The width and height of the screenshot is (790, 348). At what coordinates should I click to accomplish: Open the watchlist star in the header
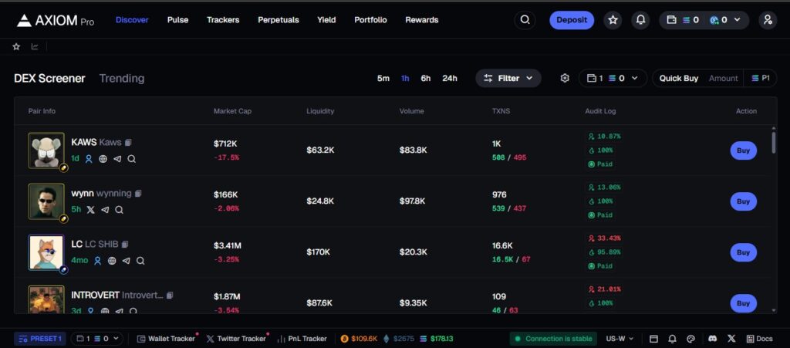613,20
